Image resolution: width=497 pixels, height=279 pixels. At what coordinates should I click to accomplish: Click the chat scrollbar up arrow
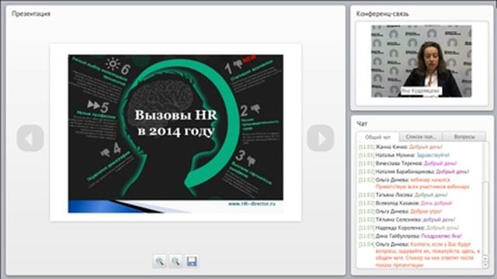[485, 259]
